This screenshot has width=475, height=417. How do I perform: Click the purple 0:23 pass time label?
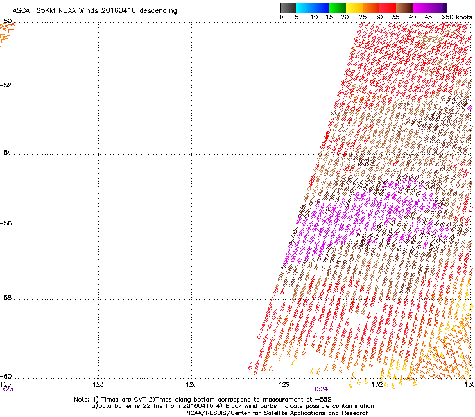(x=6, y=389)
